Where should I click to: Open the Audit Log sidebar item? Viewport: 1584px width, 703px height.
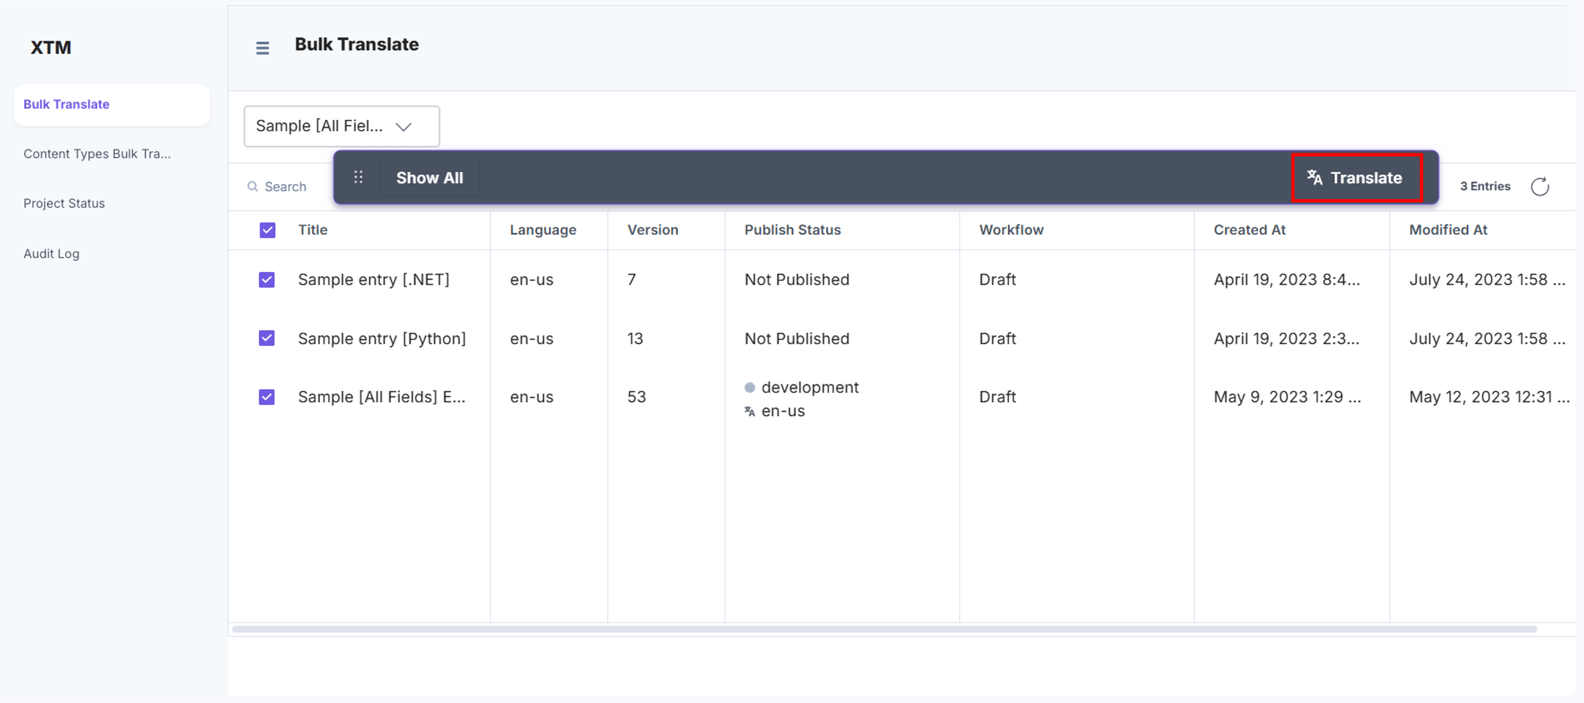point(52,253)
